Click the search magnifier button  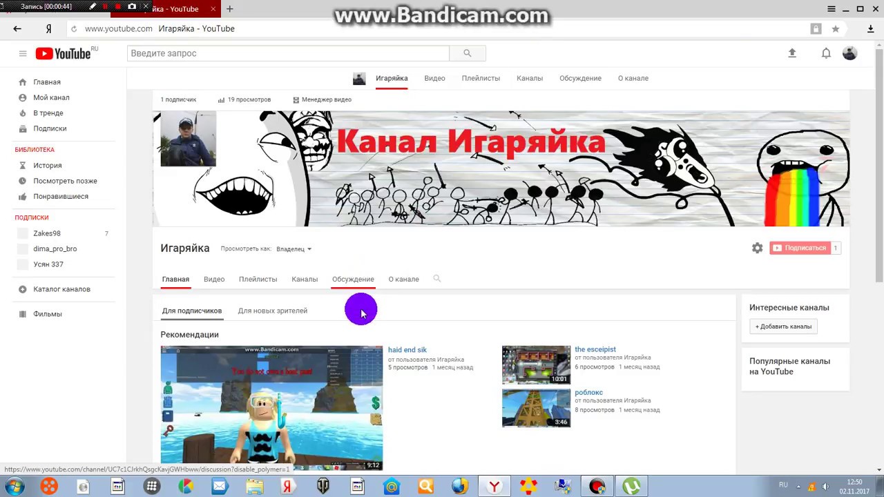(468, 53)
